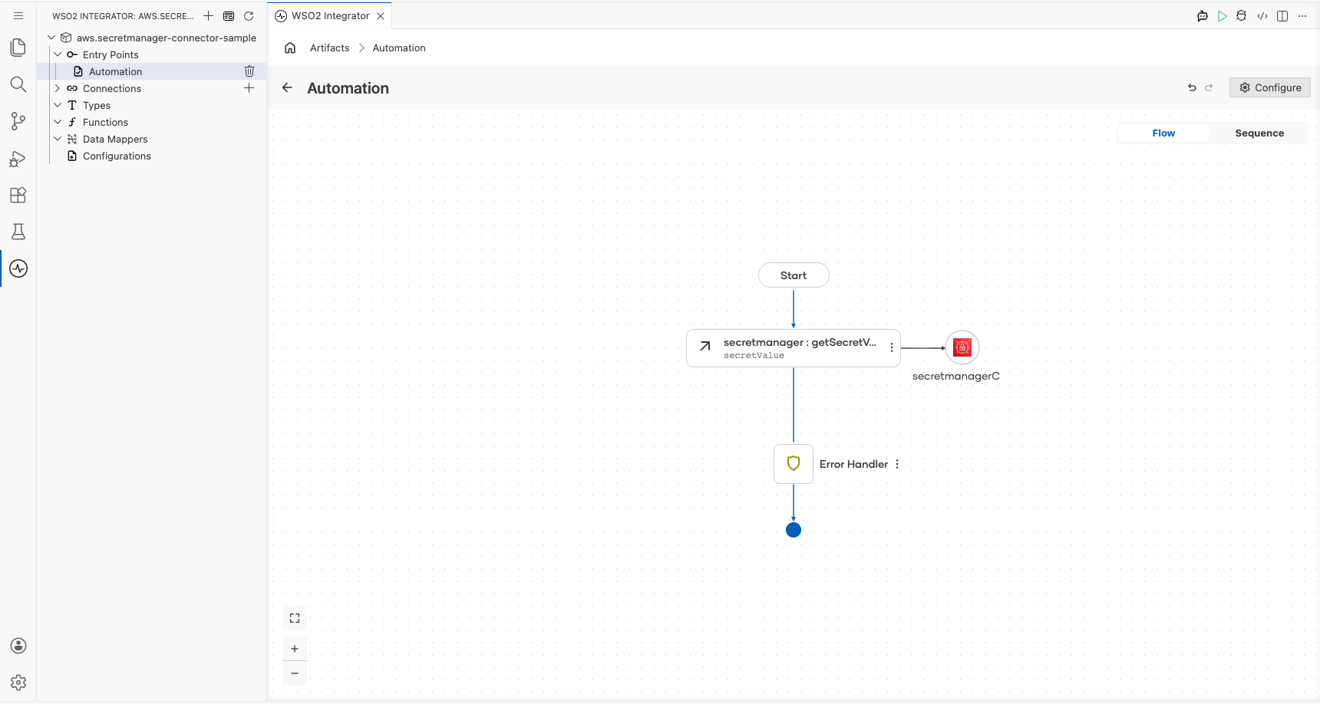
Task: Click the Automation breadcrumb
Action: click(x=399, y=48)
